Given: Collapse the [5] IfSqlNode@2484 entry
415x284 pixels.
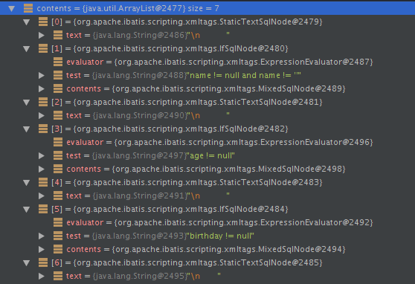Looking at the screenshot, I should tap(27, 210).
